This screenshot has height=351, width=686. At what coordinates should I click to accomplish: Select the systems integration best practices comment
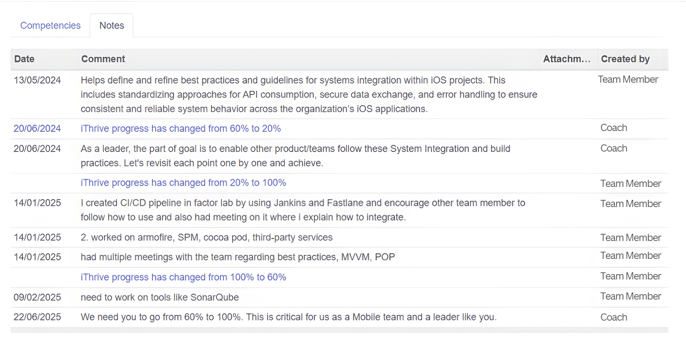(309, 95)
